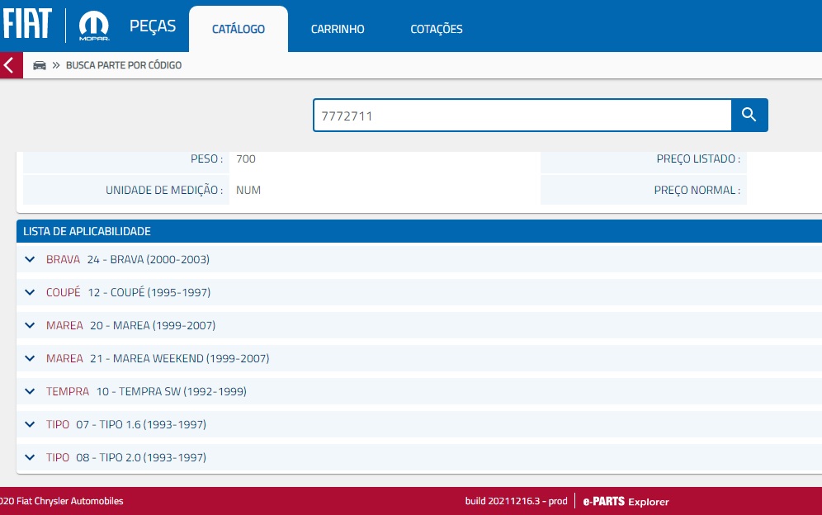Click the part code search field
The height and width of the screenshot is (515, 822).
pos(522,116)
